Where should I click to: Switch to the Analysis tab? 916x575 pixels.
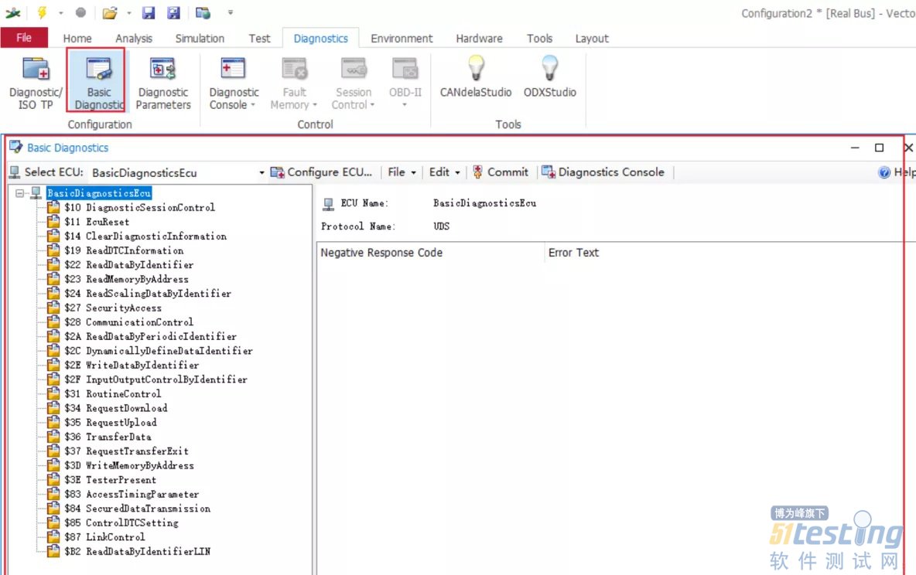pos(134,38)
